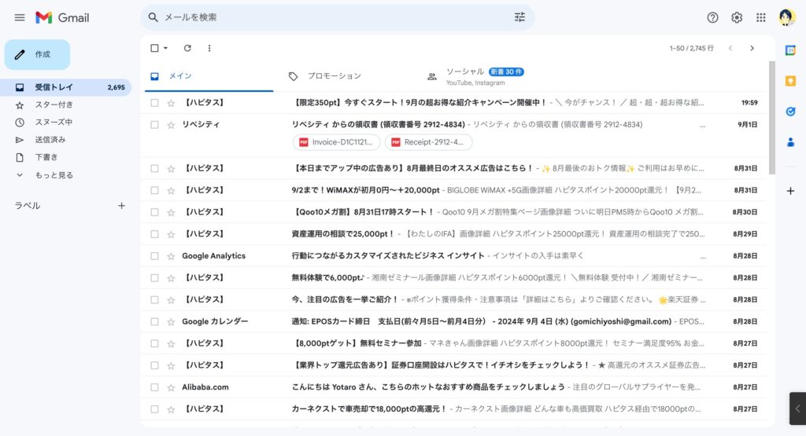This screenshot has width=806, height=436.
Task: Go to older messages page arrow
Action: coord(752,48)
